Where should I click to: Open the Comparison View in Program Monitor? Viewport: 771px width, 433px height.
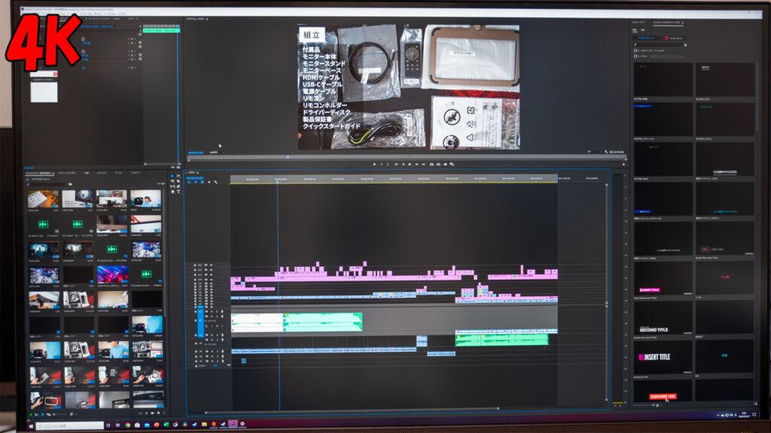(452, 165)
